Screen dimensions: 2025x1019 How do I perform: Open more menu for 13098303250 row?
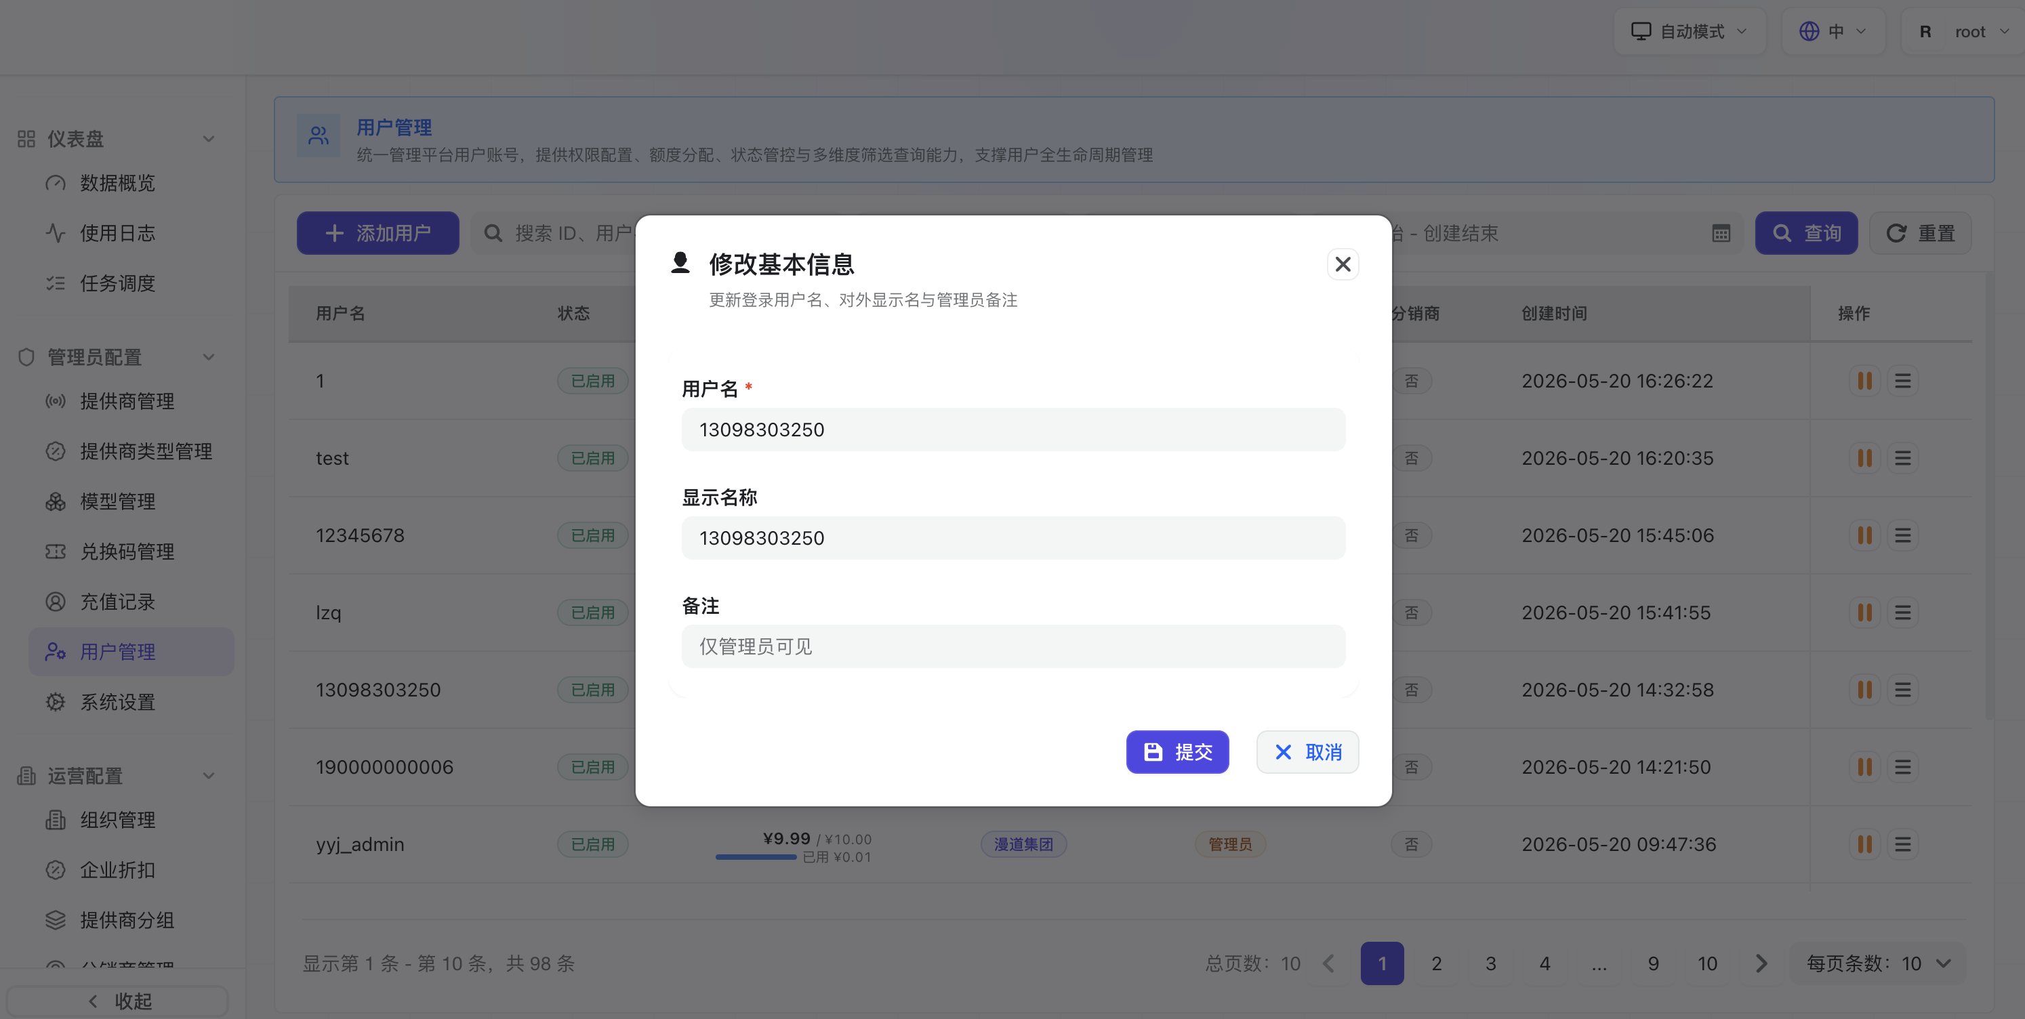[x=1902, y=690]
